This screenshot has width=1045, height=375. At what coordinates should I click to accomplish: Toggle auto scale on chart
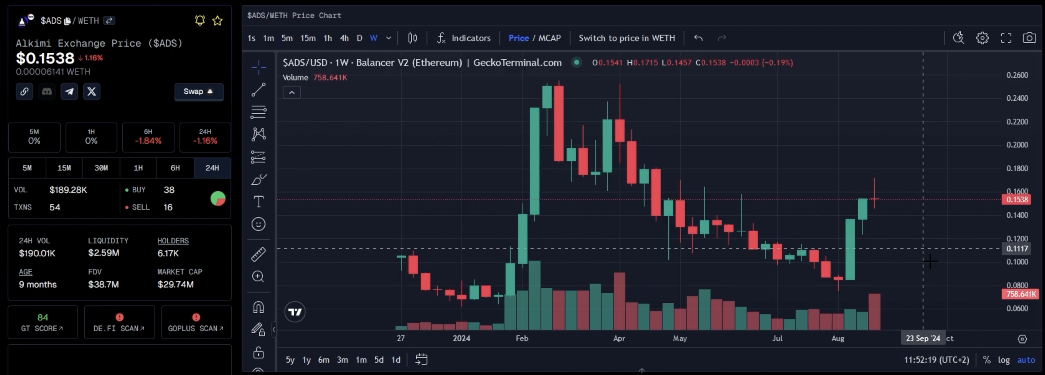click(x=1026, y=360)
